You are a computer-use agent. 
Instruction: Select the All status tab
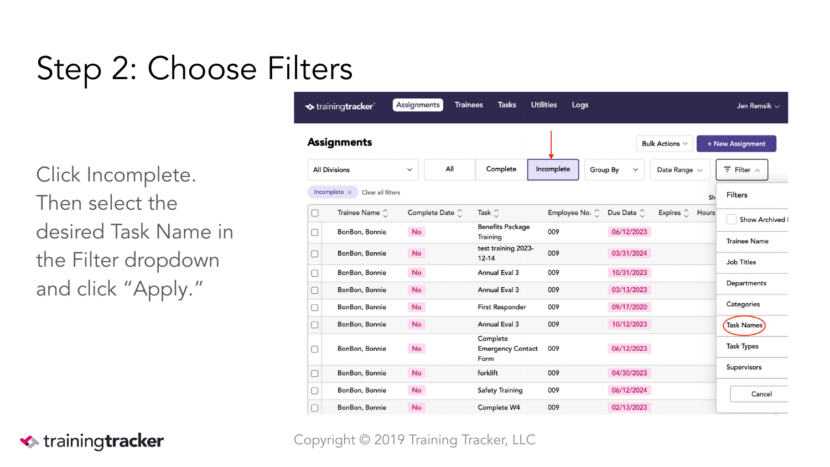coord(450,169)
